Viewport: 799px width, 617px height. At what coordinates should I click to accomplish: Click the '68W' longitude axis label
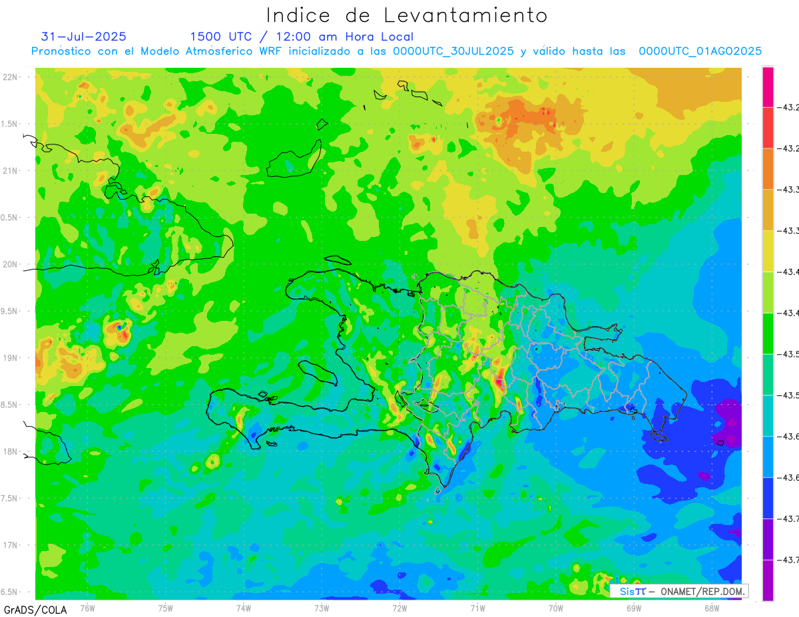tap(712, 608)
